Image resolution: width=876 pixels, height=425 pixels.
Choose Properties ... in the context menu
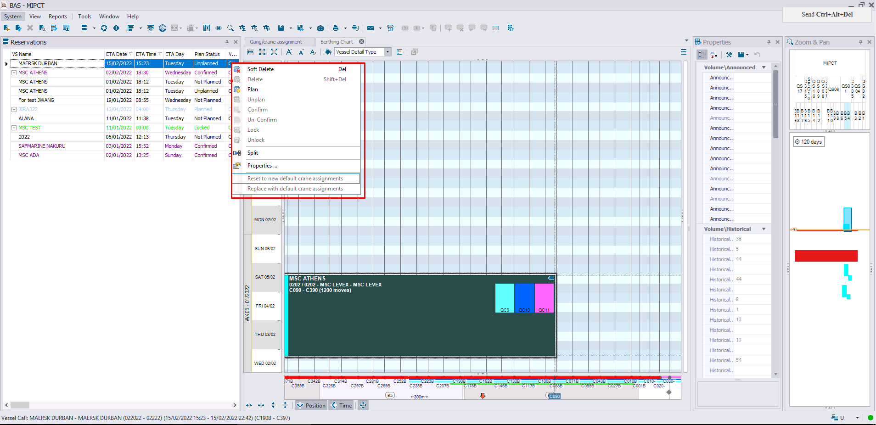tap(262, 166)
